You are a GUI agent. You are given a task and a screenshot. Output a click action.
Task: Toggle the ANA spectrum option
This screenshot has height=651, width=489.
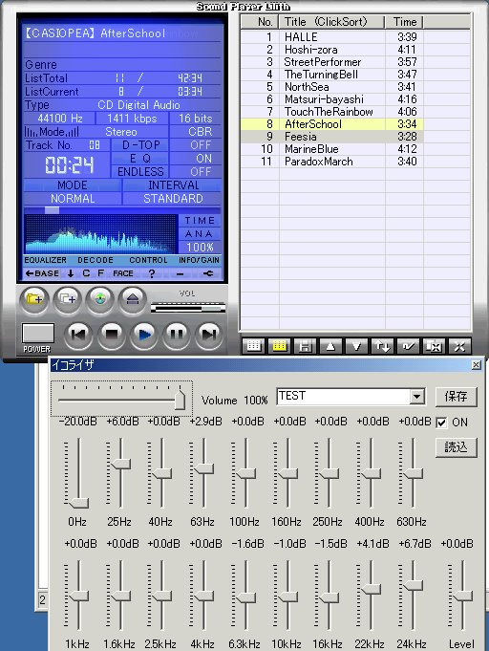200,234
